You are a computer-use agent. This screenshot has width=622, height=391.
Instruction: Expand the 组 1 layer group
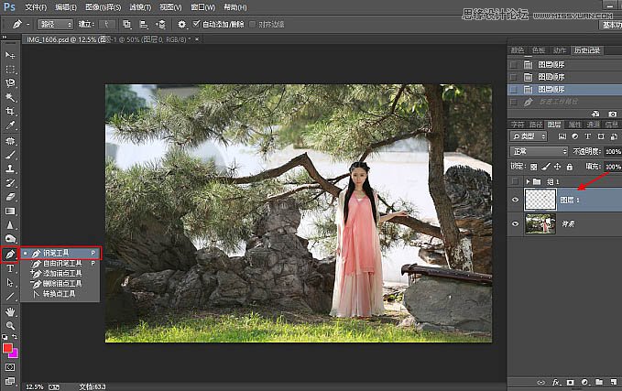click(528, 181)
